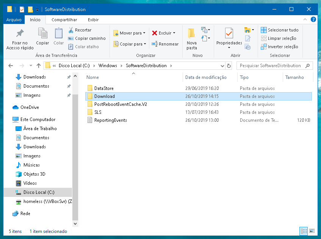
Task: Click Colar atalho in ribbon
Action: 83,47
